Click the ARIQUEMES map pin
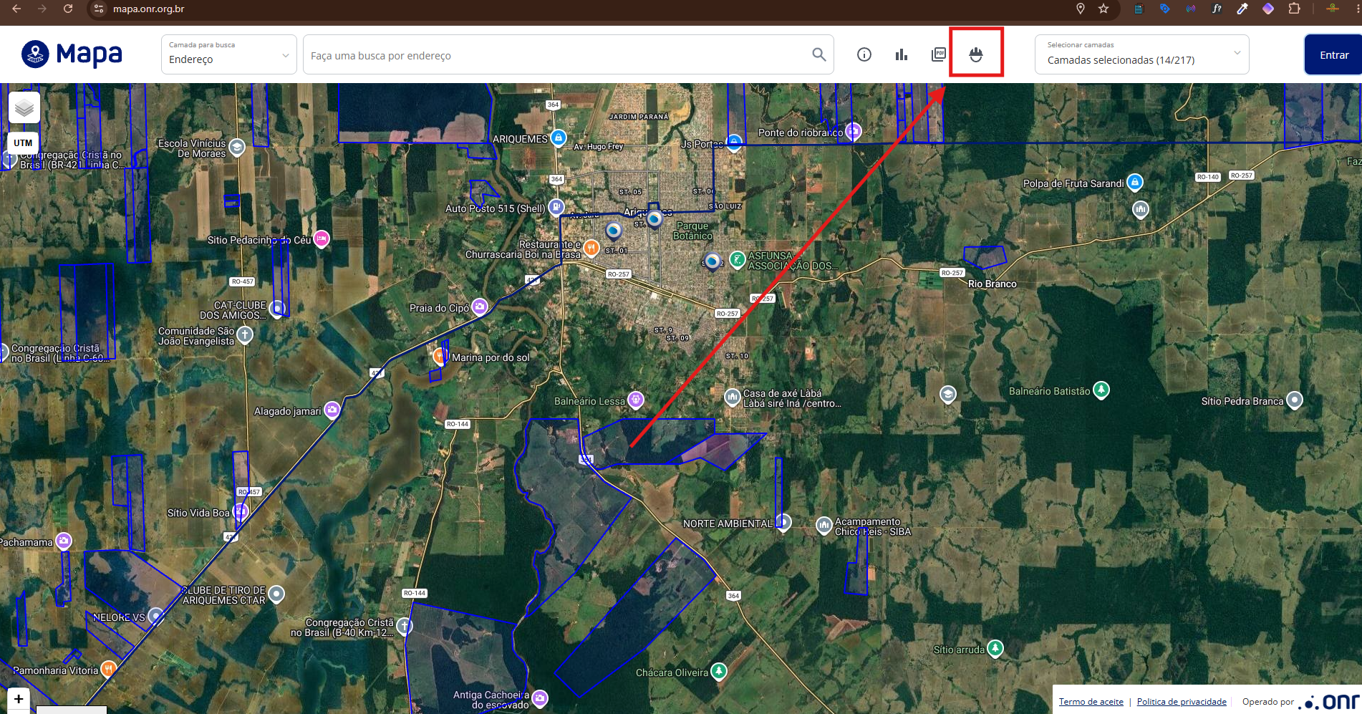Screen dimensions: 1362x714 pyautogui.click(x=559, y=138)
